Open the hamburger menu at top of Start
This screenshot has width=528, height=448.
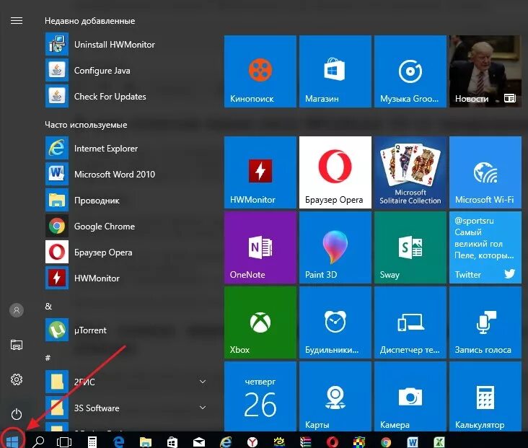[x=17, y=21]
